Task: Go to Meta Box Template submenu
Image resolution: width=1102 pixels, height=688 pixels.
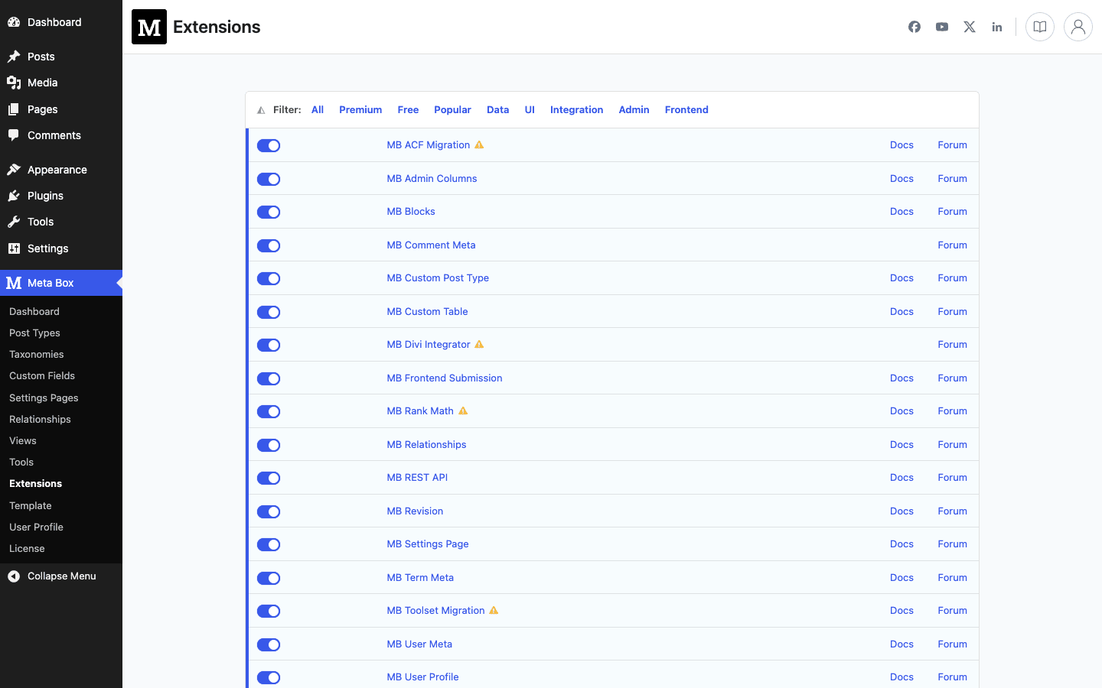Action: point(61,505)
